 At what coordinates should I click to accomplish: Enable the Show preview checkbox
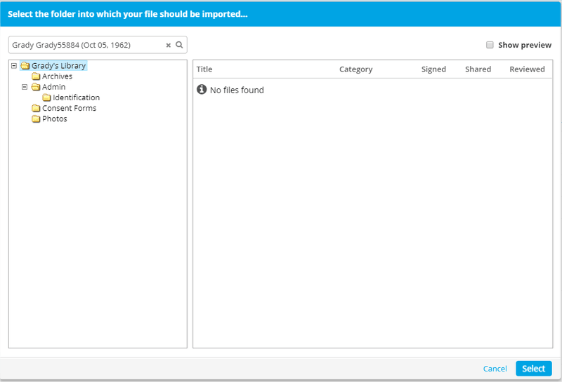click(490, 45)
